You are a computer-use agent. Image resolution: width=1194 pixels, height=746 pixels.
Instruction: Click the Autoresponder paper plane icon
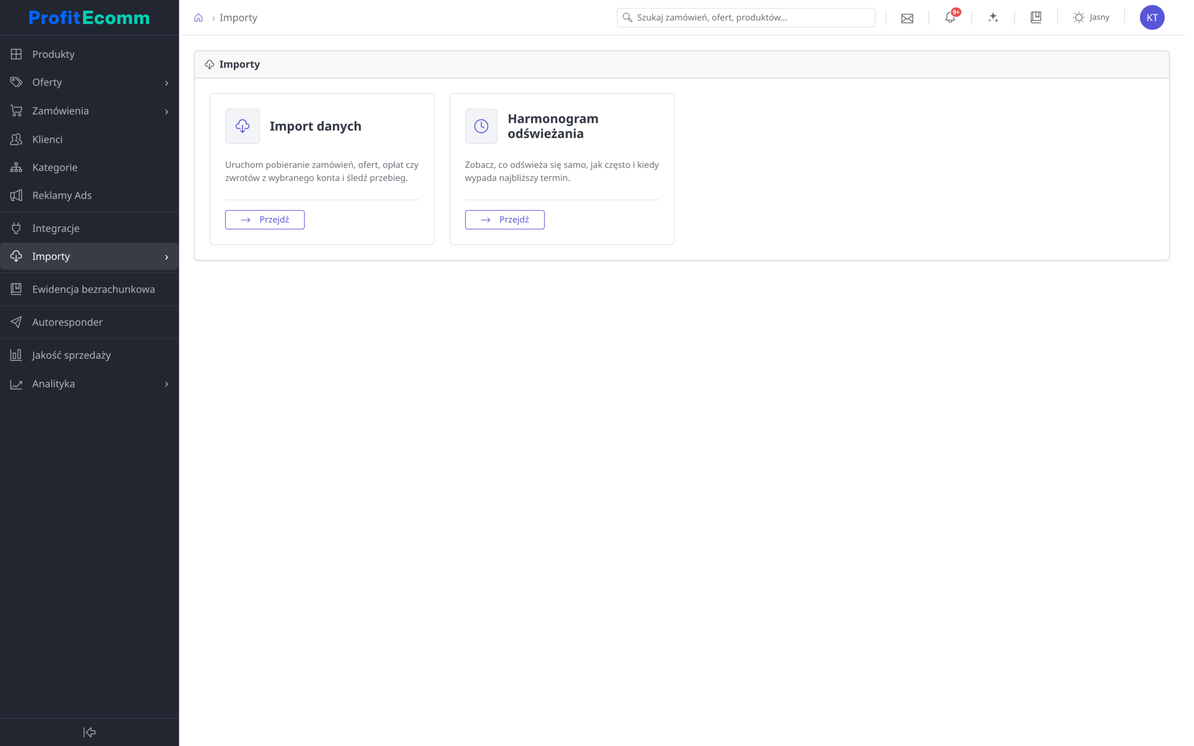coord(16,322)
